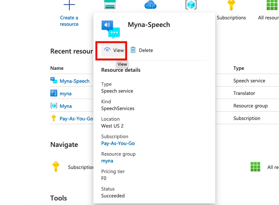Click the Resource details heading
Screen dimensions: 279x205
(x=121, y=70)
